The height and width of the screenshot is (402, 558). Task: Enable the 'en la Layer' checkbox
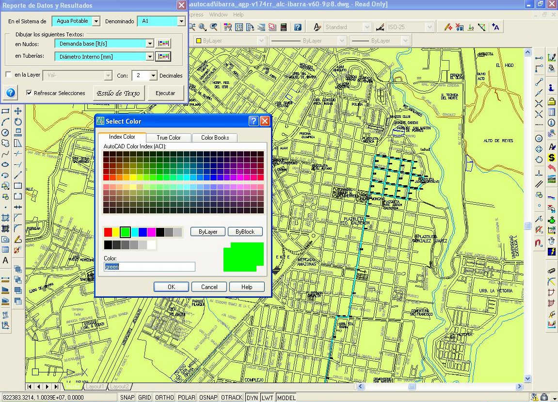(x=8, y=75)
